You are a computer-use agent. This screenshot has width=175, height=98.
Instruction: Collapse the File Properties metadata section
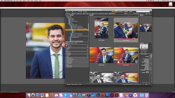[146, 54]
